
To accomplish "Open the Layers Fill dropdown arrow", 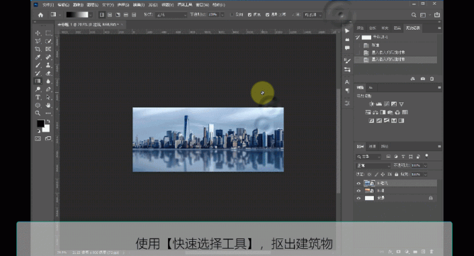I will coord(426,175).
